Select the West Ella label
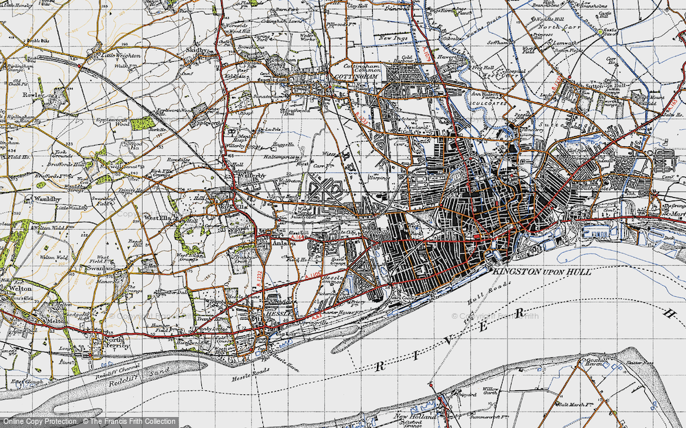686x428 pixels. click(x=157, y=217)
